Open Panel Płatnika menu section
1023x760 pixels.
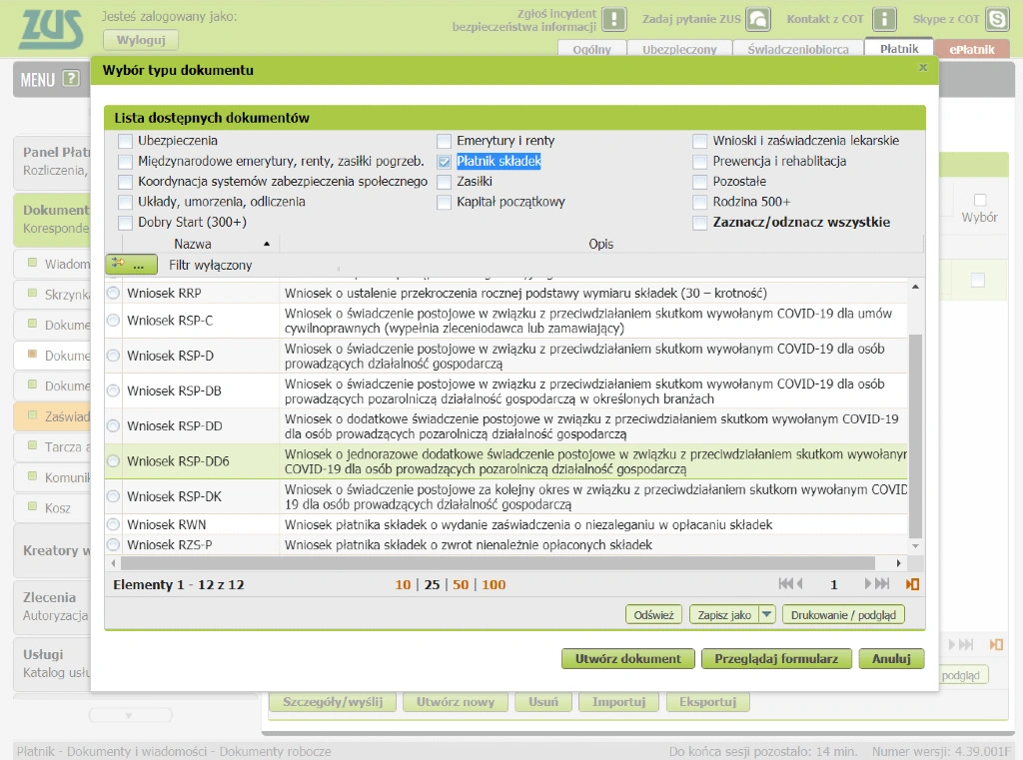52,161
